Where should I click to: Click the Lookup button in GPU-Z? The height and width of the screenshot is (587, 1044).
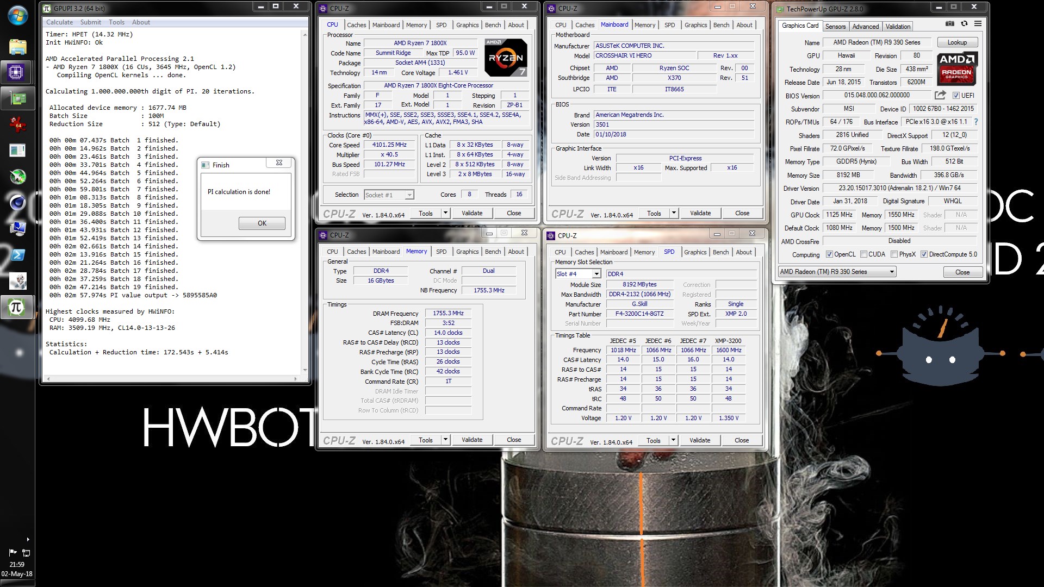coord(957,42)
